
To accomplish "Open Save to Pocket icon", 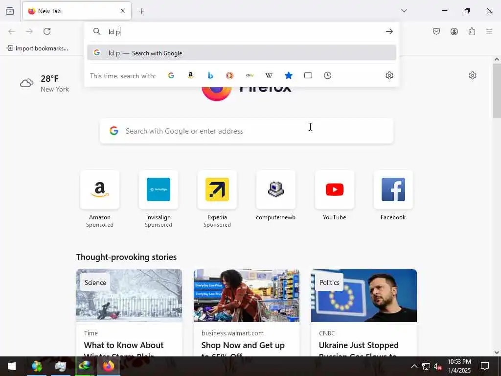I will tap(436, 31).
